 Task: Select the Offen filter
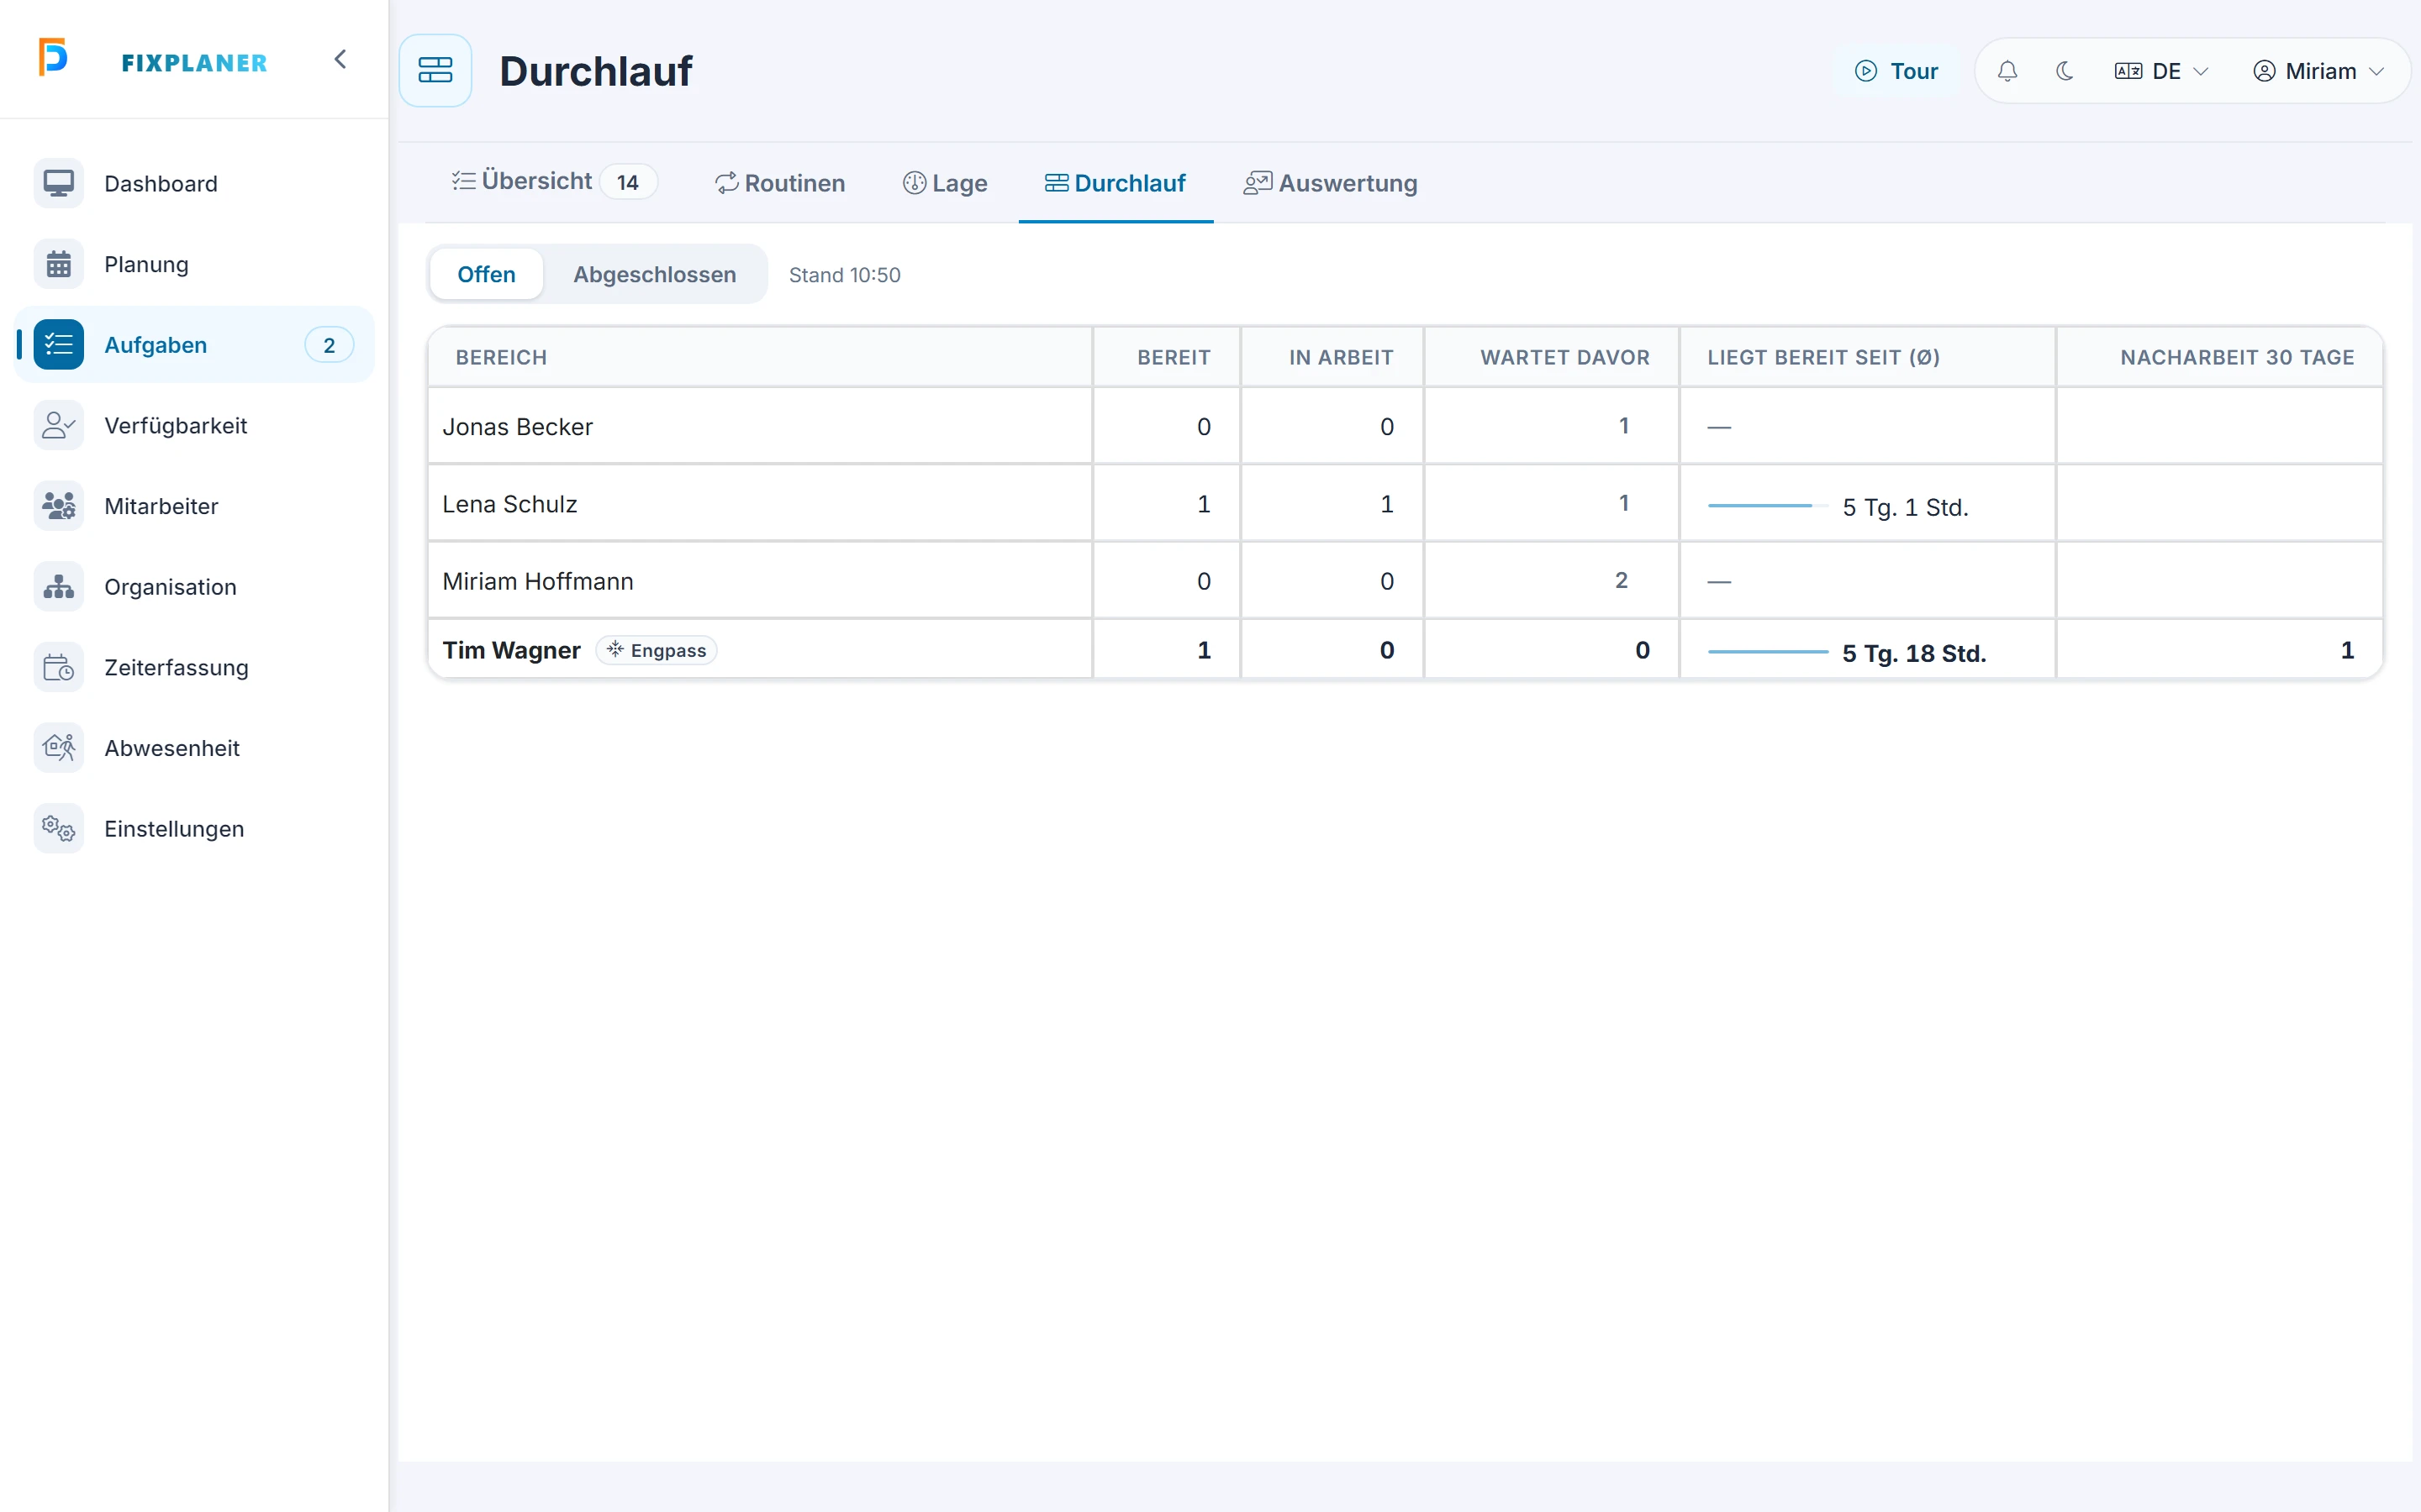coord(486,274)
